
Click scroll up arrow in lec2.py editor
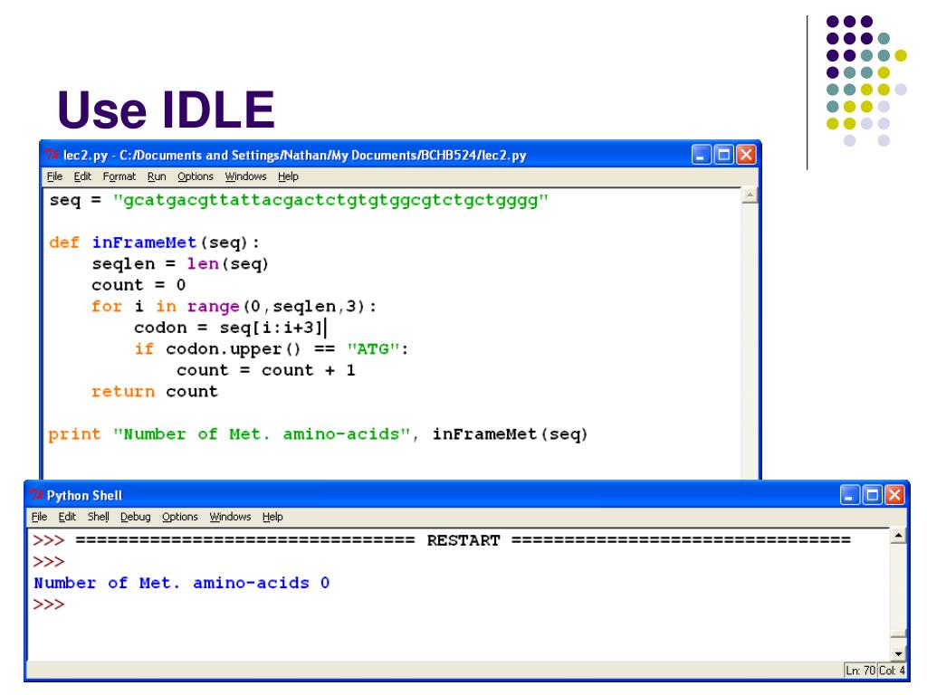(749, 195)
